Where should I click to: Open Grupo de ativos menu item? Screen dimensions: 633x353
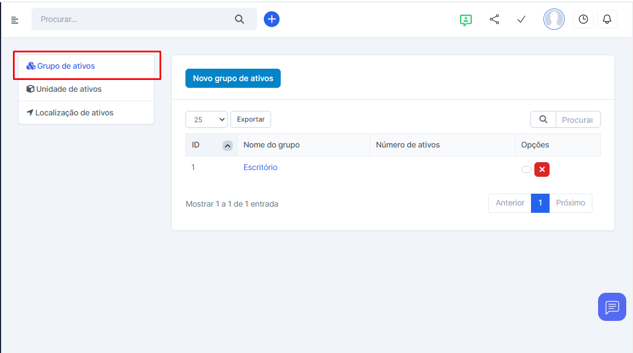(x=66, y=66)
